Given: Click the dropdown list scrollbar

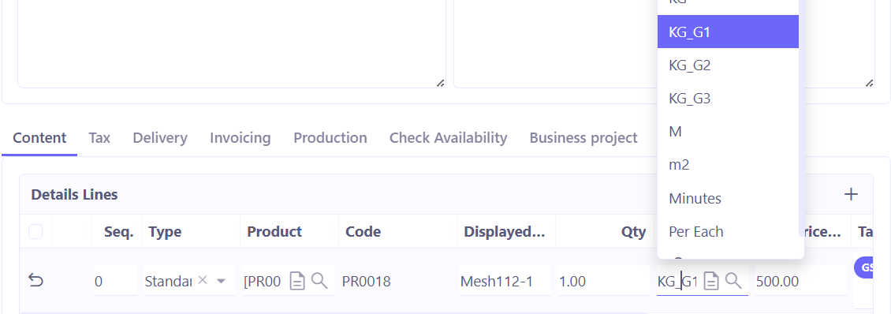Looking at the screenshot, I should tap(802, 114).
